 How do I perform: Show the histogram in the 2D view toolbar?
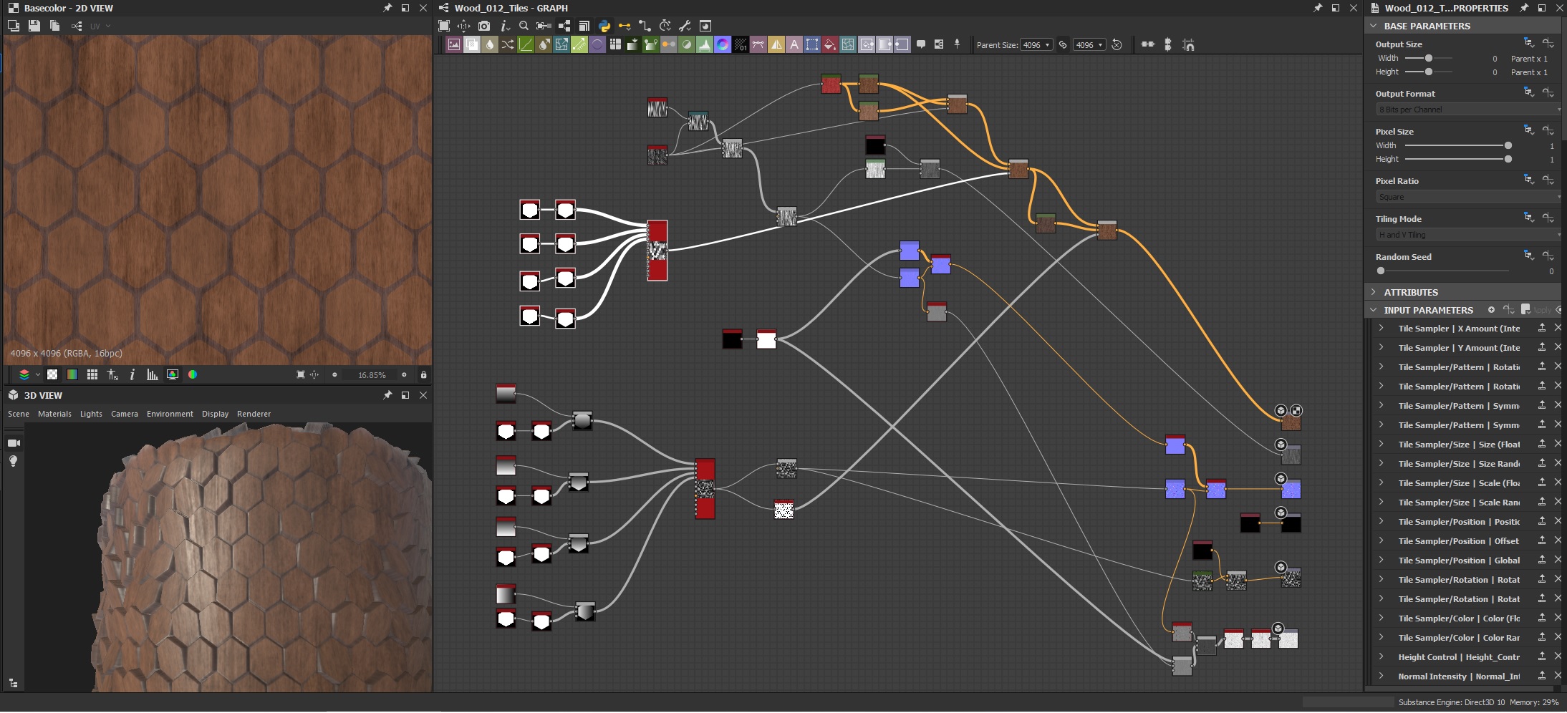(x=152, y=374)
